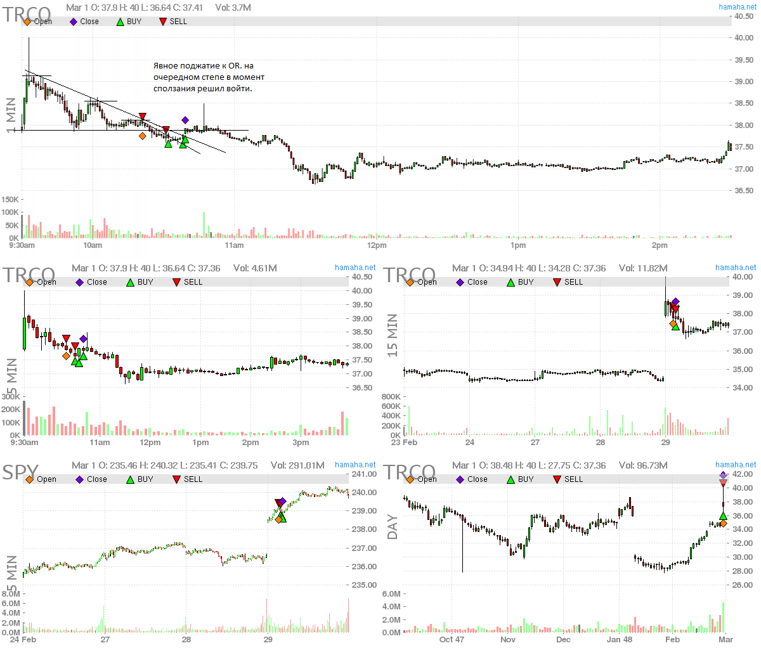
Task: Open the hamaha.net link above the 1-minute chart
Action: click(x=738, y=7)
